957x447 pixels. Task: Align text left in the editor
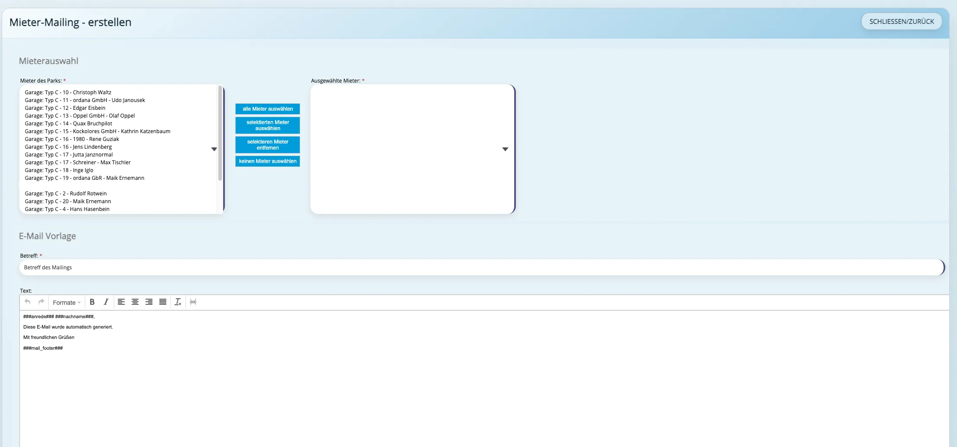pyautogui.click(x=122, y=302)
